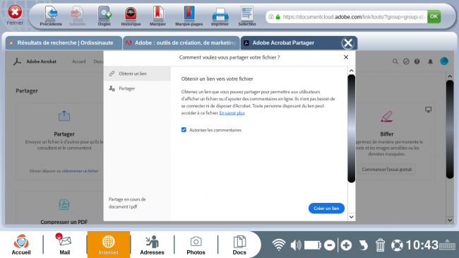Click the Compresser un PDF icon
The image size is (459, 258).
click(64, 204)
